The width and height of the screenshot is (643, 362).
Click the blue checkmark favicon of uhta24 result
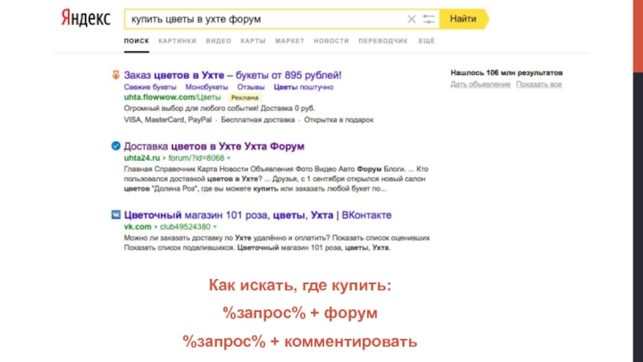pos(116,146)
